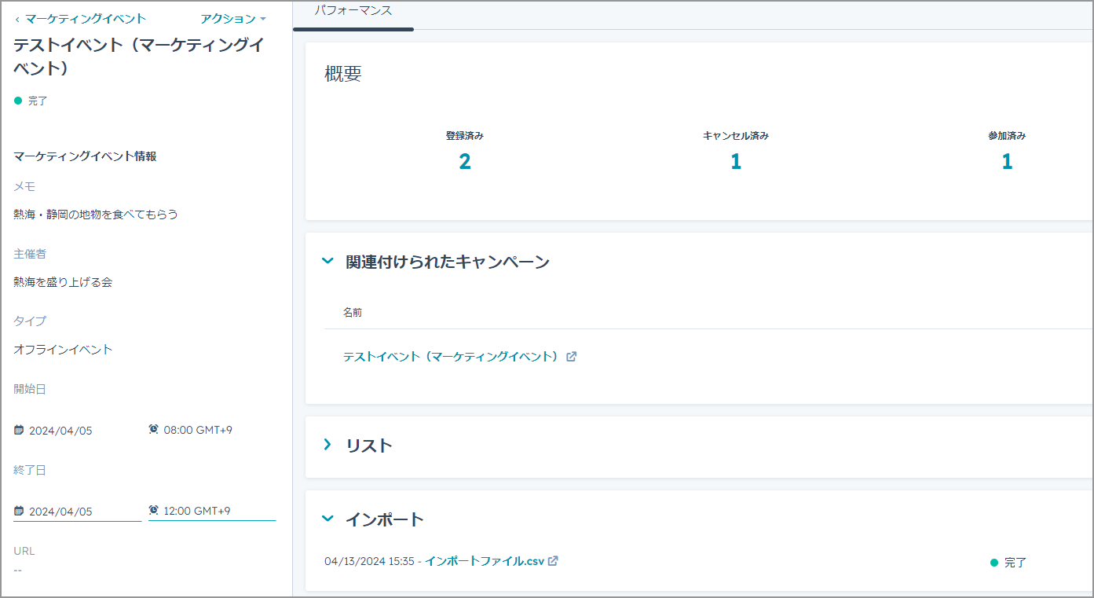Image resolution: width=1094 pixels, height=598 pixels.
Task: Open the アクション dropdown menu
Action: (x=233, y=19)
